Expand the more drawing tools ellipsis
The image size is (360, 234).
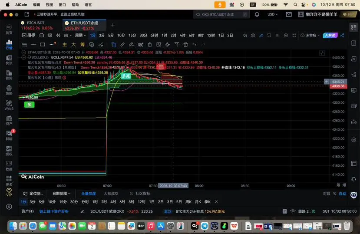(53, 44)
